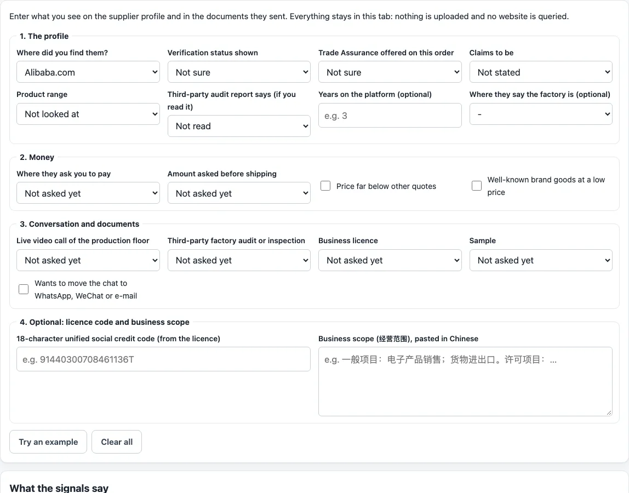Open the Product range dropdown
This screenshot has width=629, height=493.
pyautogui.click(x=88, y=114)
